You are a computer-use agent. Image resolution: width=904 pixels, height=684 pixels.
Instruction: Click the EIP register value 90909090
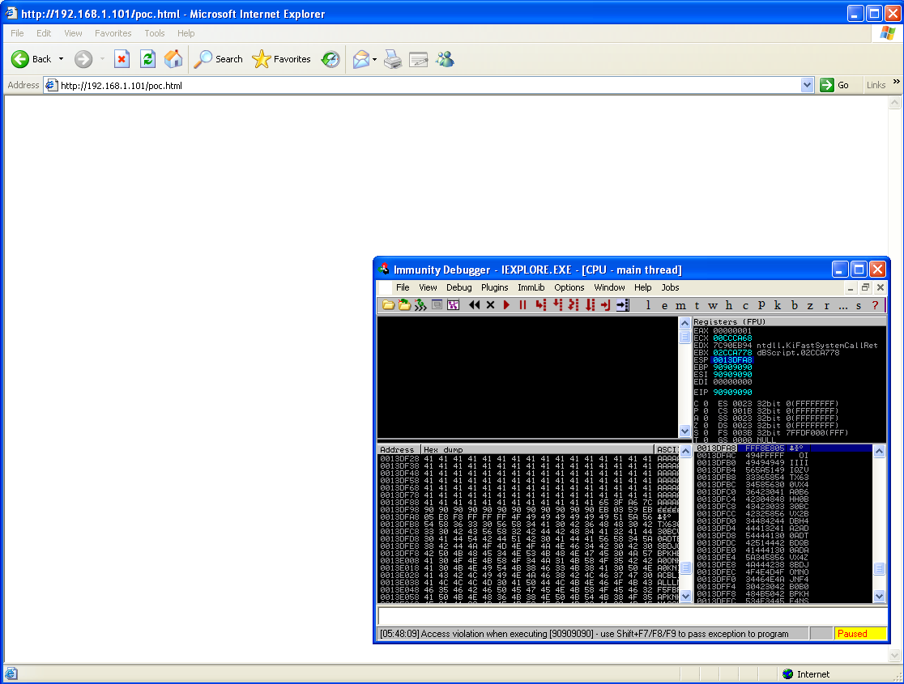point(732,393)
